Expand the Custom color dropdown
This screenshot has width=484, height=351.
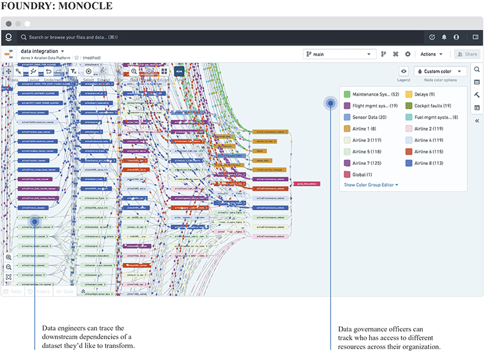440,71
